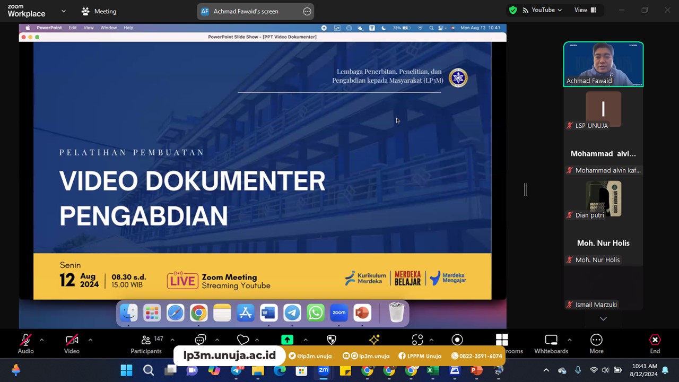Open the View layout menu
679x382 pixels.
click(x=585, y=10)
